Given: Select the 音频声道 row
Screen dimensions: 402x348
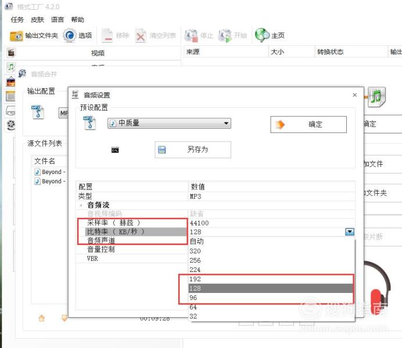Looking at the screenshot, I should tap(133, 241).
